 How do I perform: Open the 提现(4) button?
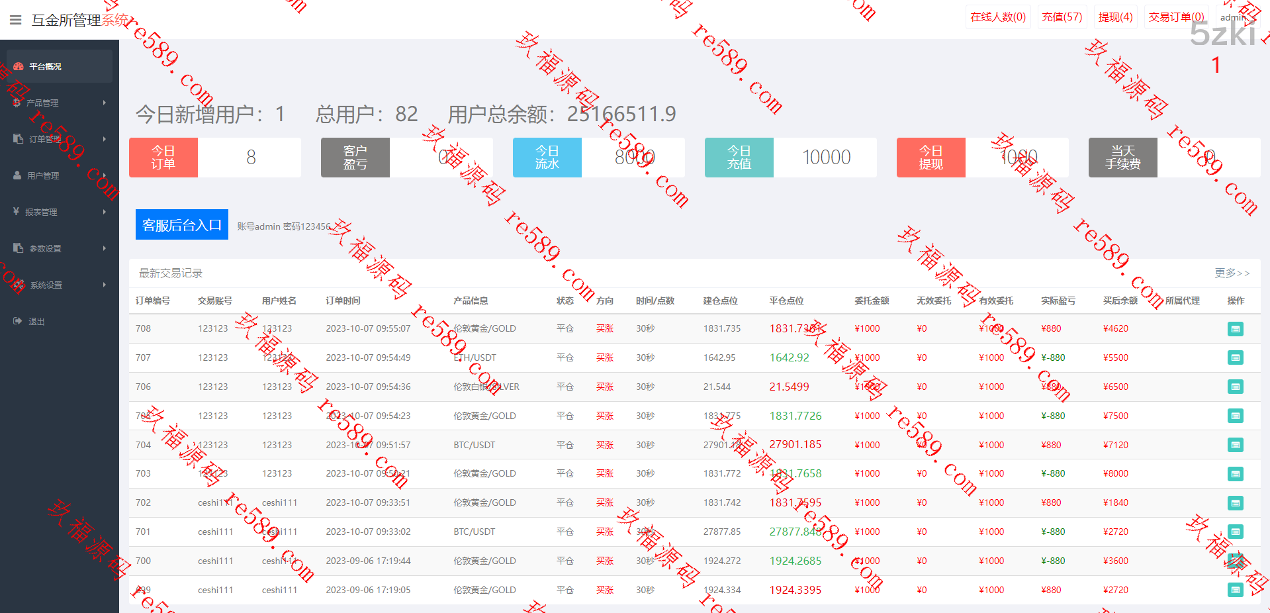[1115, 17]
